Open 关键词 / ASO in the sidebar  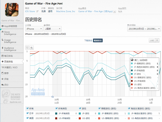(12, 67)
